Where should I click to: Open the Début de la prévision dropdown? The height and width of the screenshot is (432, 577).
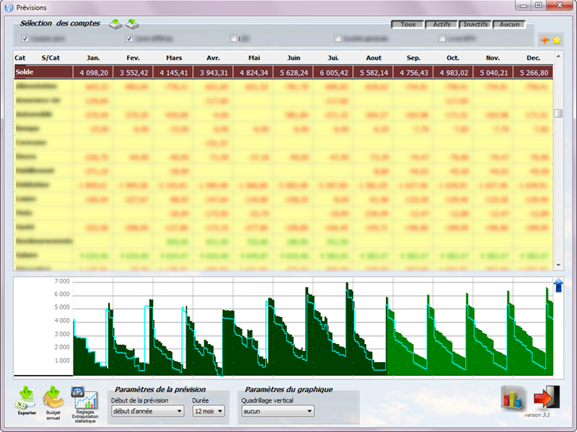point(147,411)
